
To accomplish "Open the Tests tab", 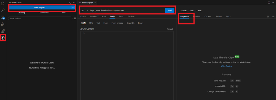I will pyautogui.click(x=121, y=16).
